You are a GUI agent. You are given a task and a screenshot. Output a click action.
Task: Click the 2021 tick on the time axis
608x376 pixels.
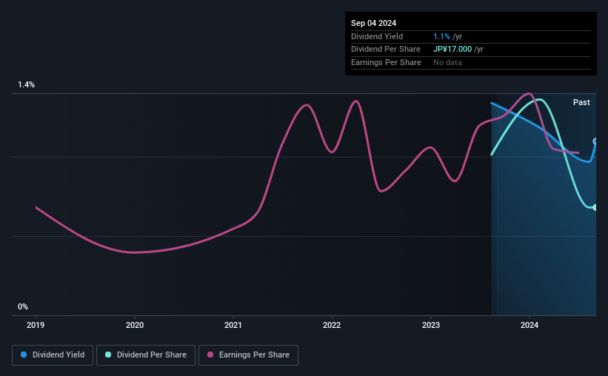pos(233,324)
